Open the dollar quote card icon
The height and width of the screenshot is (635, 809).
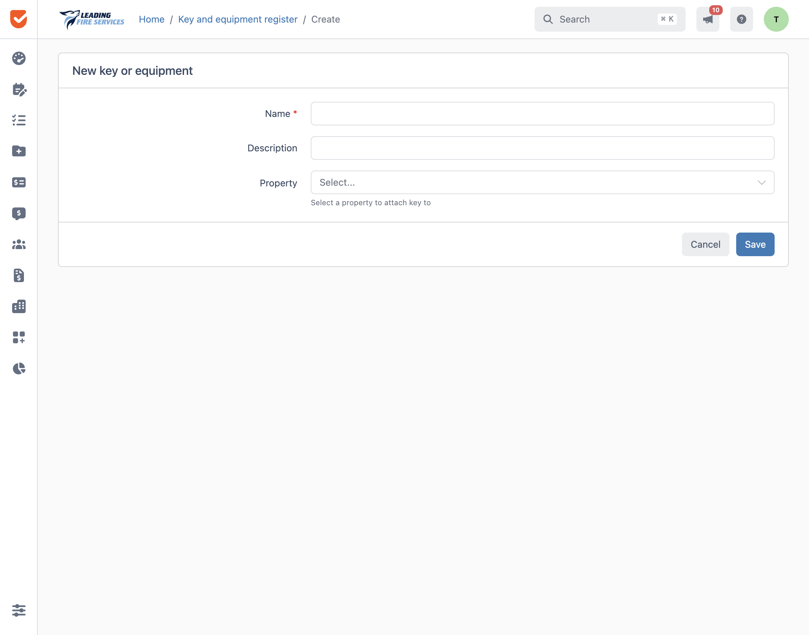19,182
